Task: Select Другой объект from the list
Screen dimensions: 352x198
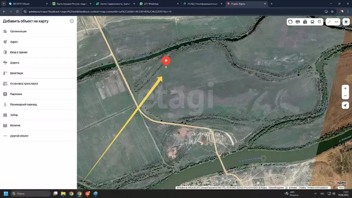Action: [19, 136]
